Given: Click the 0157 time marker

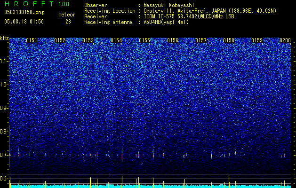Looking at the screenshot, I should (x=201, y=40).
